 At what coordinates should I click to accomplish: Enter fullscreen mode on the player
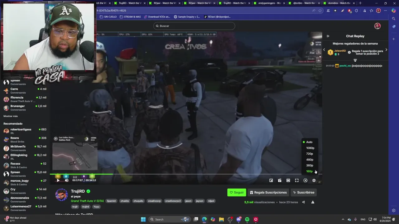(x=297, y=180)
